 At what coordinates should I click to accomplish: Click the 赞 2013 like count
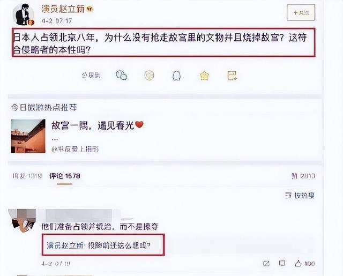[x=303, y=176]
